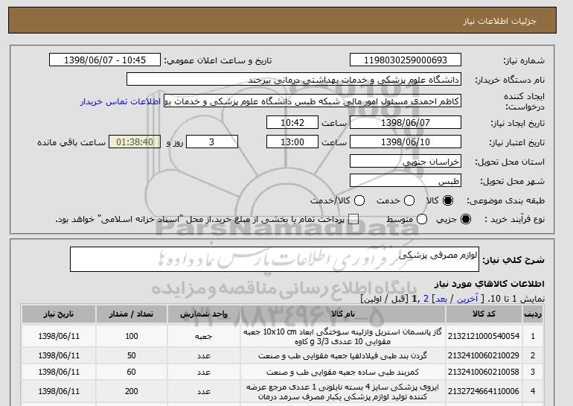Click item name گاز پانسمان استریل وازلینه
573x406 pixels.
pos(343,337)
